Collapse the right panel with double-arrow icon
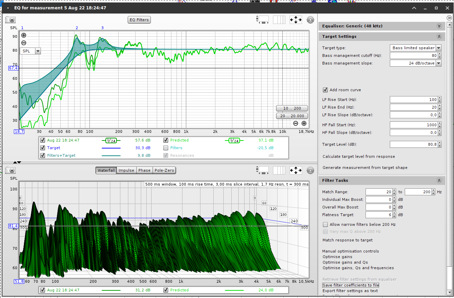The width and height of the screenshot is (454, 298). [449, 18]
